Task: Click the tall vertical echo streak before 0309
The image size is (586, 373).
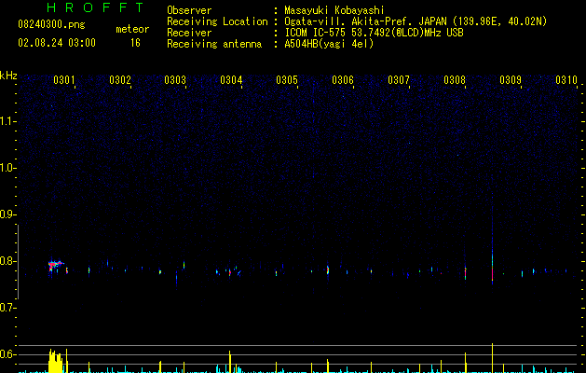Action: pyautogui.click(x=492, y=243)
